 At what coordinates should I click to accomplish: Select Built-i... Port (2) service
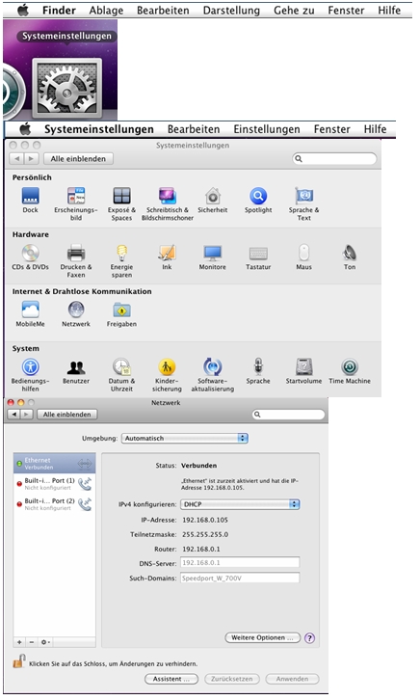54,504
